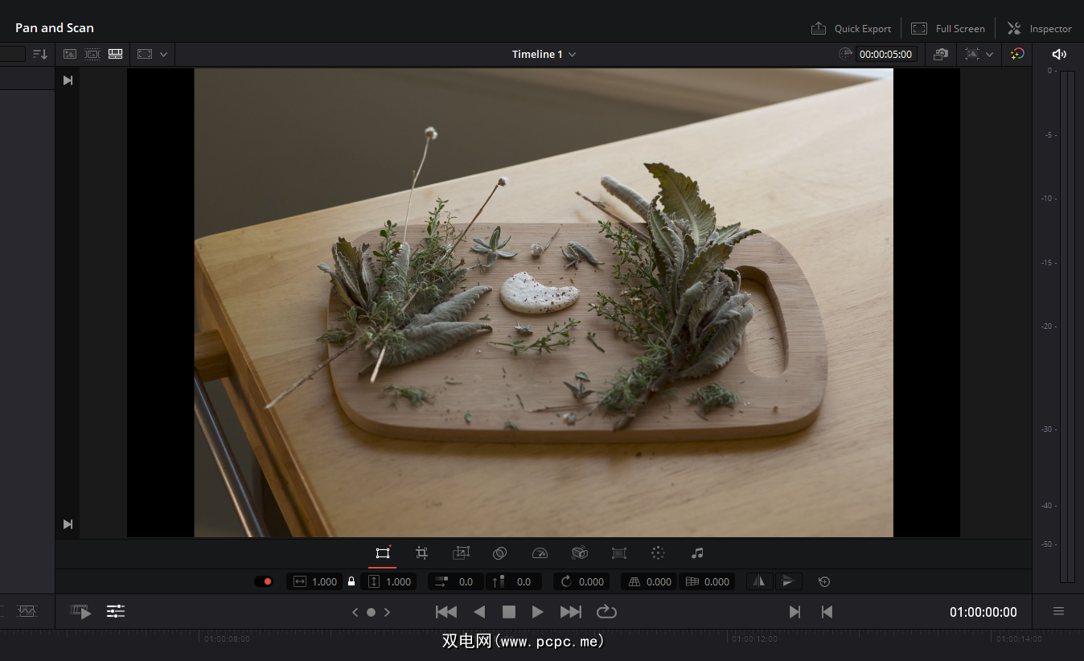This screenshot has height=661, width=1084.
Task: Click the Zoom X value field
Action: [x=324, y=581]
